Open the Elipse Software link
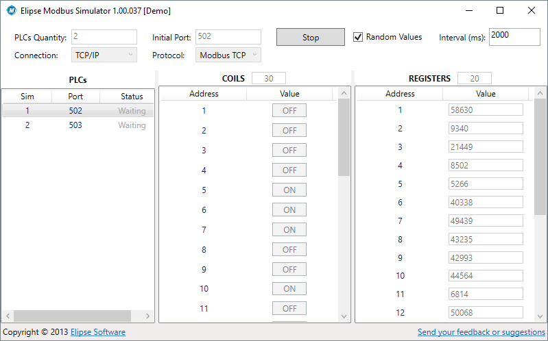 point(97,332)
